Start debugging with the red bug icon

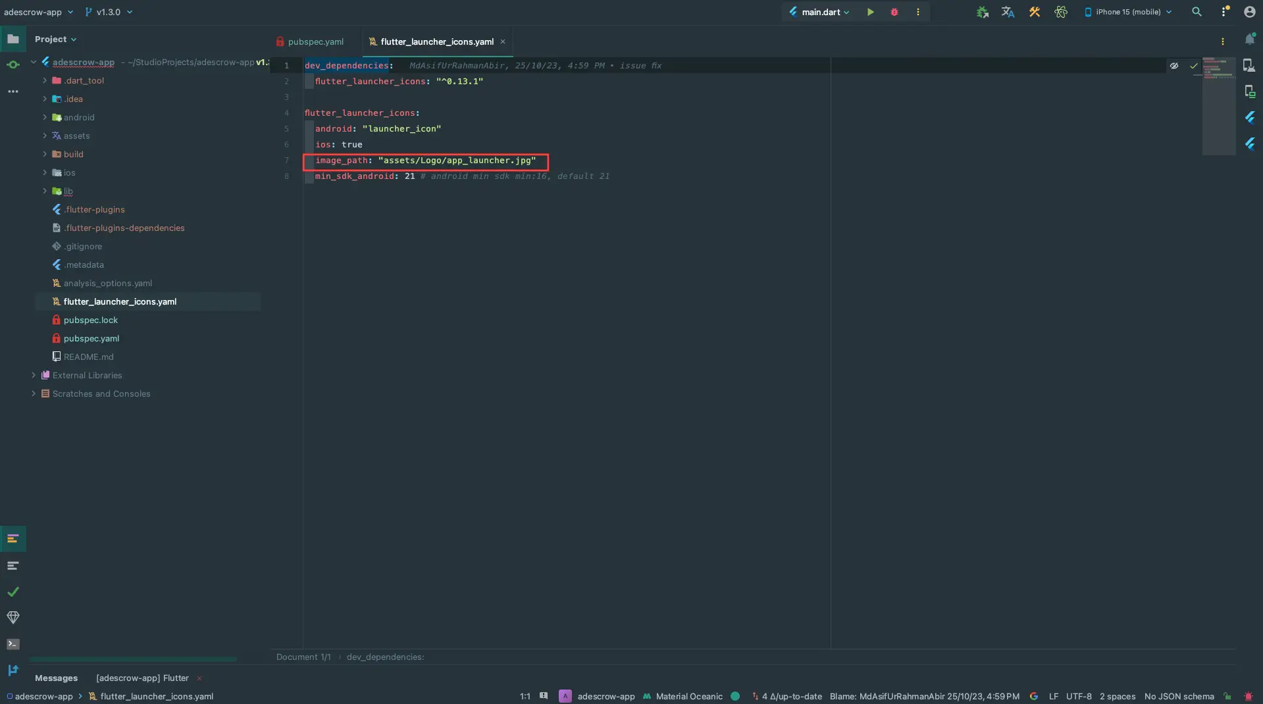tap(894, 12)
